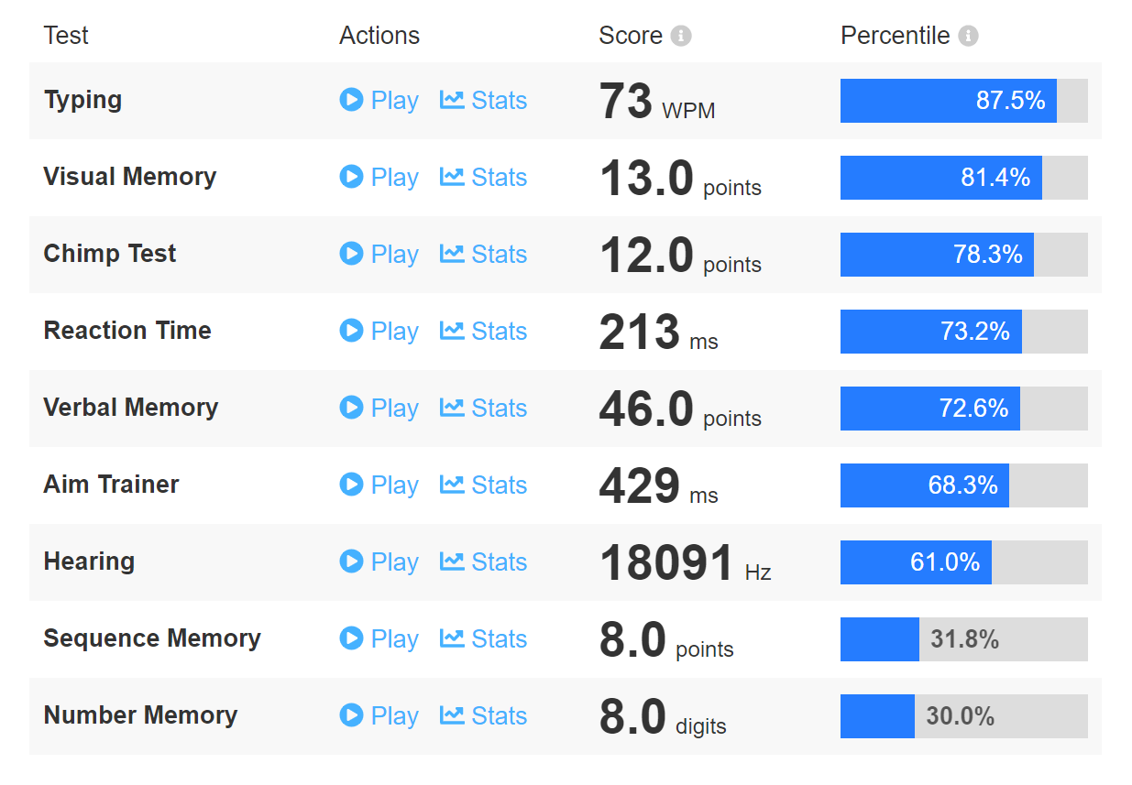
Task: Click the Hearing 61.0% percentile bar
Action: tap(963, 562)
